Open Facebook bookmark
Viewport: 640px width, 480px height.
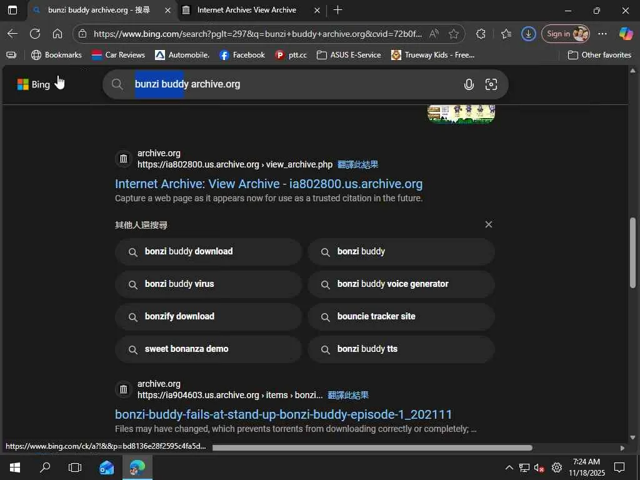[x=242, y=55]
